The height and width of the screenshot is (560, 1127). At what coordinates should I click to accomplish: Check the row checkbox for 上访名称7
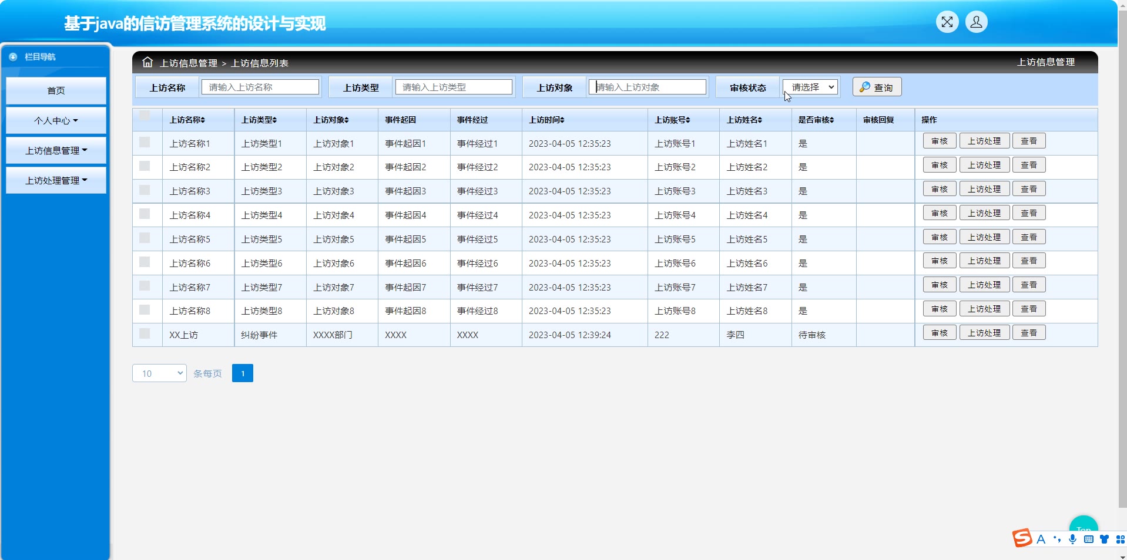pyautogui.click(x=145, y=286)
